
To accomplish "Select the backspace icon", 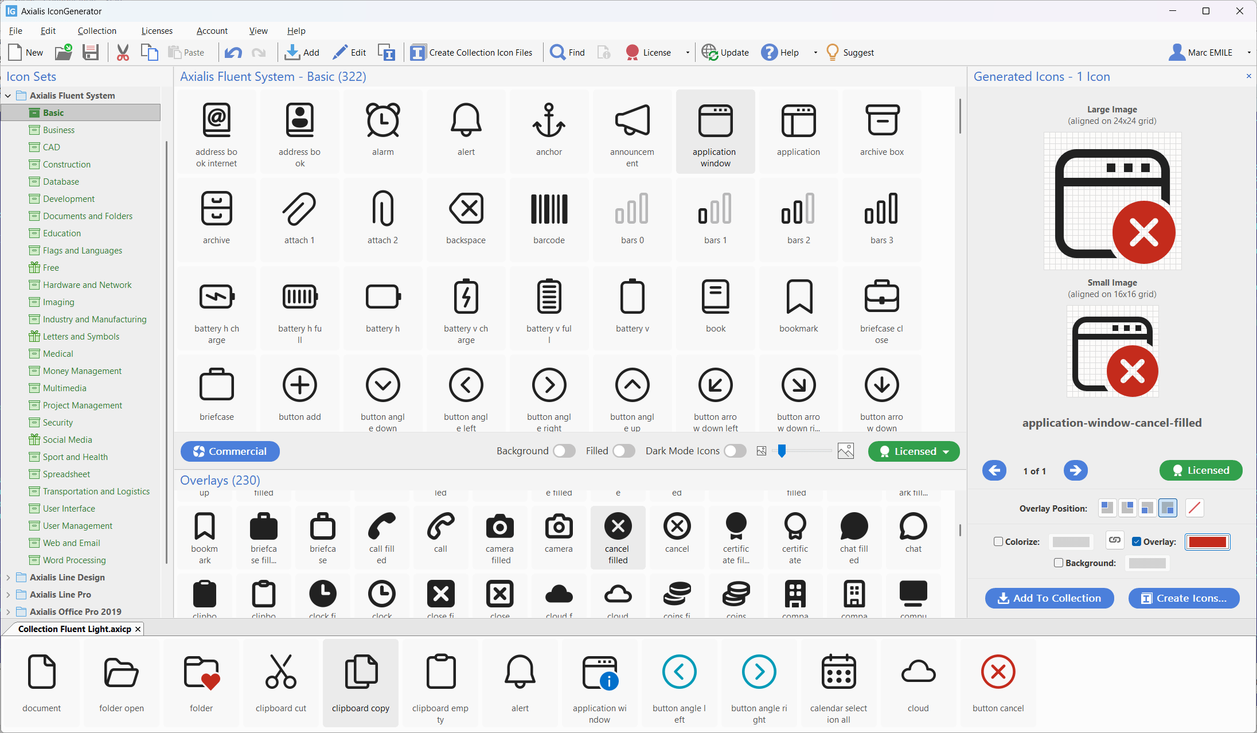I will click(x=466, y=219).
